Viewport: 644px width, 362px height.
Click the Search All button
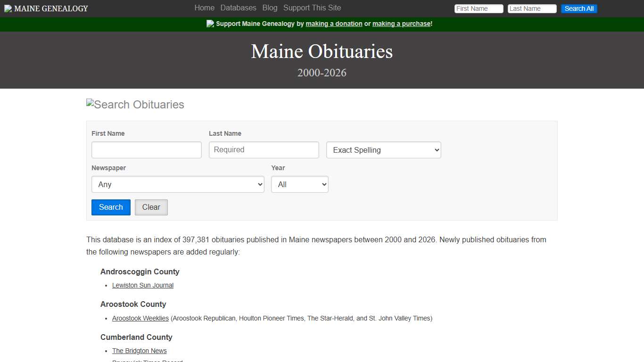[579, 8]
